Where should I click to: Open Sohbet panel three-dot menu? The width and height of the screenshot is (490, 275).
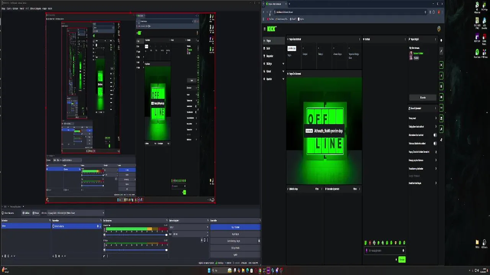[x=405, y=39]
